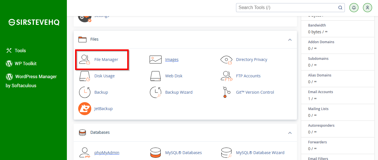Open notifications bell icon
378x160 pixels.
click(354, 8)
